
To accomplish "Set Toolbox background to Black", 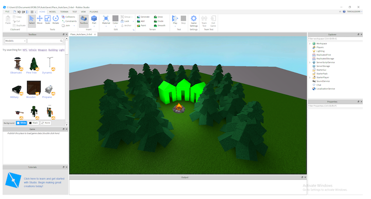I will coord(33,123).
